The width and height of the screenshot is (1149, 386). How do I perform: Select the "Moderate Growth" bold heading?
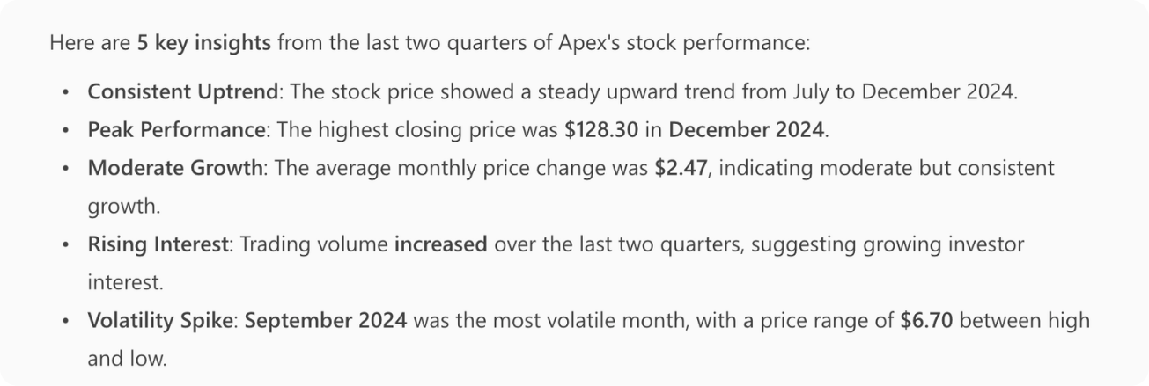pyautogui.click(x=174, y=167)
